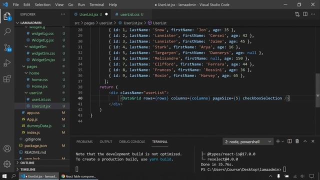Click the userList breadcrumb segment
Viewport: 320px width, 180px height.
105,23
